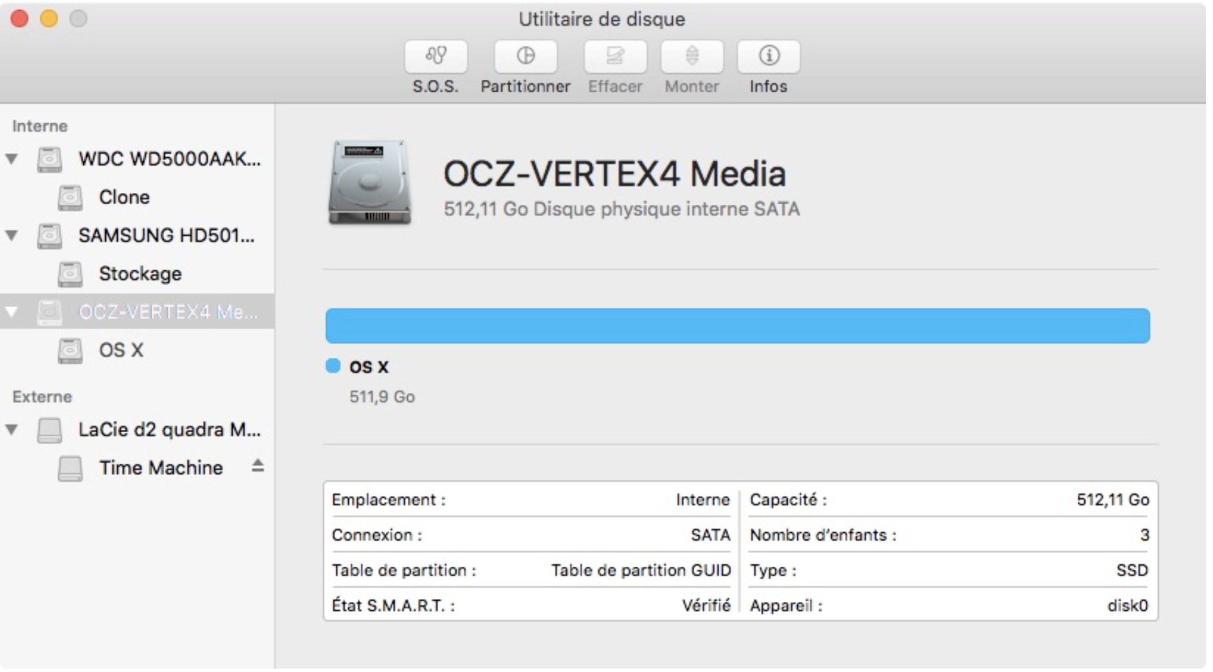Screen dimensions: 1213x672
Task: Open the Infos panel icon
Action: click(x=768, y=56)
